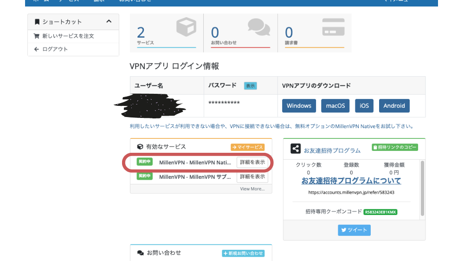This screenshot has width=464, height=261.
Task: Open the サービス count tile showing 2
Action: [x=167, y=33]
